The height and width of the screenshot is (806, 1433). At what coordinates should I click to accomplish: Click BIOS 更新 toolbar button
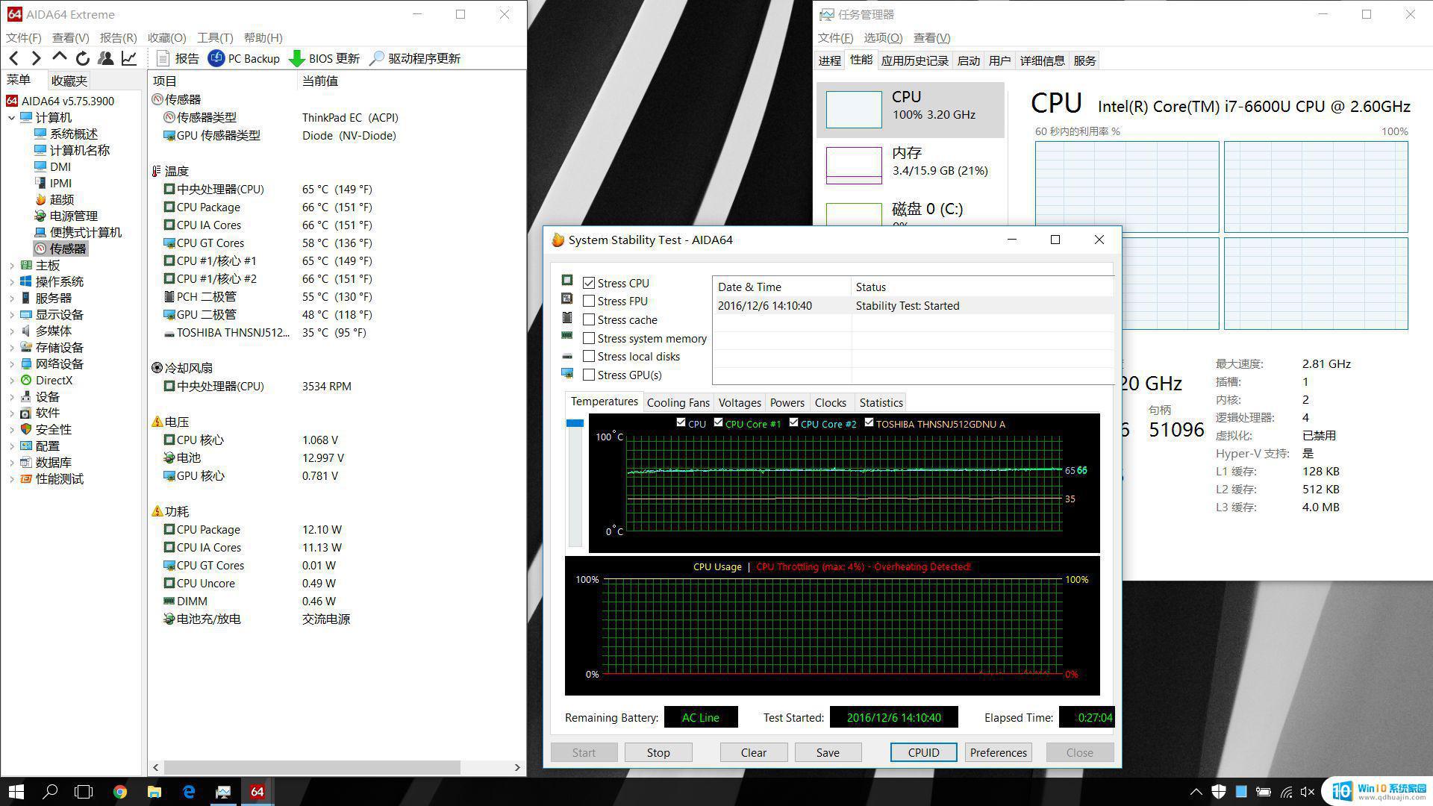(x=325, y=58)
